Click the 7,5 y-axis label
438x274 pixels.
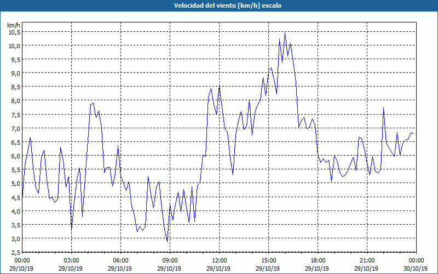tap(16, 115)
